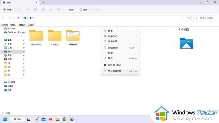Launch WPS Office from taskbar
This screenshot has width=219, height=123.
click(50, 119)
